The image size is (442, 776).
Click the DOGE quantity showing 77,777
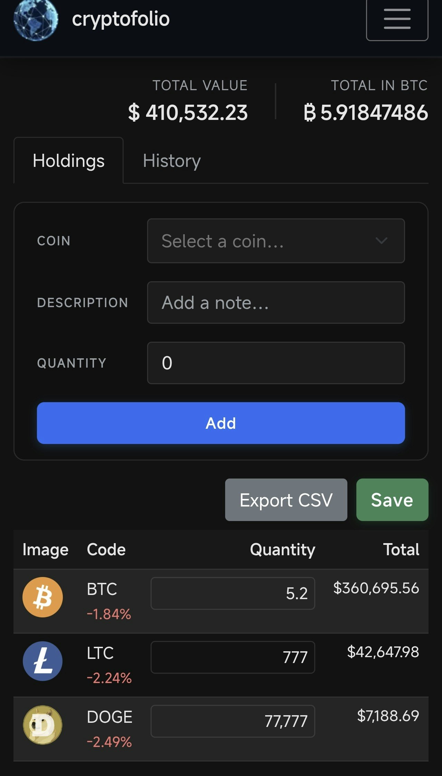coord(232,721)
